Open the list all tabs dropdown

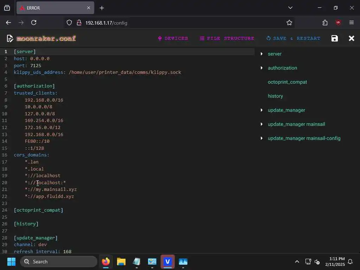pos(290,8)
